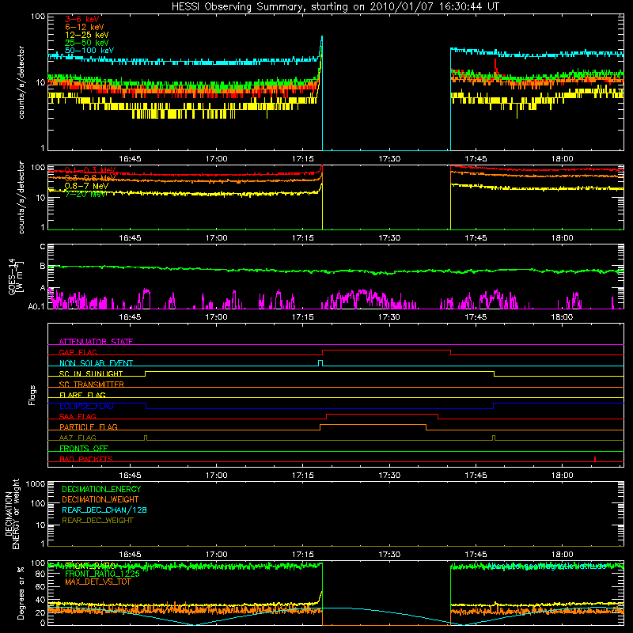Click the 1000 label on decimation axis
Screen dimensions: 633x633
pyautogui.click(x=36, y=483)
